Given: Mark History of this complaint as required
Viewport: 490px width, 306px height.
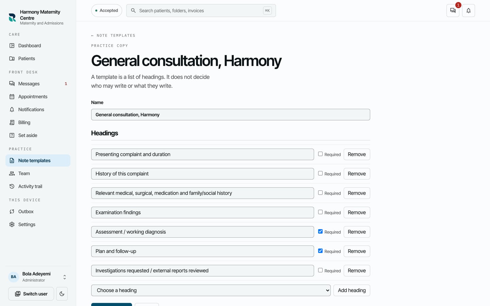Looking at the screenshot, I should 320,173.
